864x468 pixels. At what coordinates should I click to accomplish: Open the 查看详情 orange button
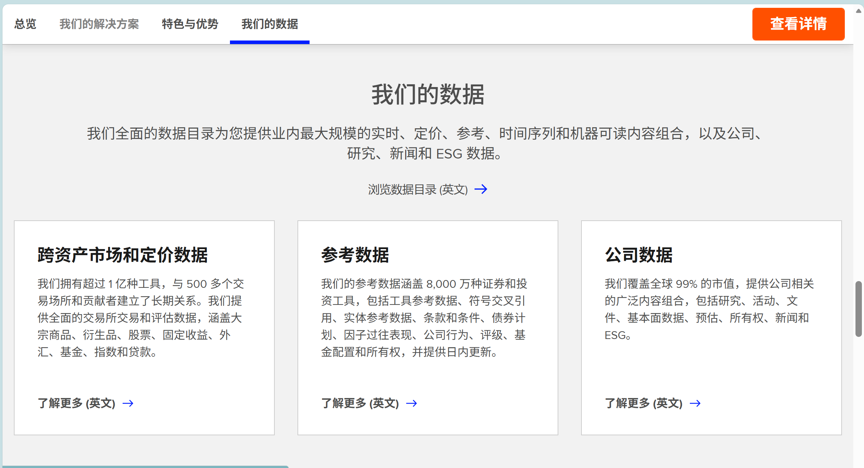[798, 24]
